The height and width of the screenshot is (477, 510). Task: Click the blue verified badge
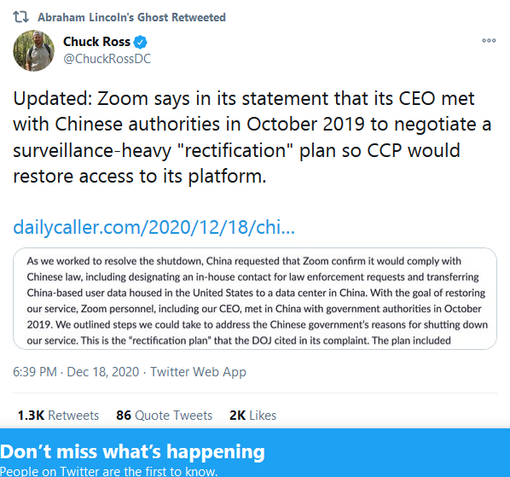click(141, 42)
